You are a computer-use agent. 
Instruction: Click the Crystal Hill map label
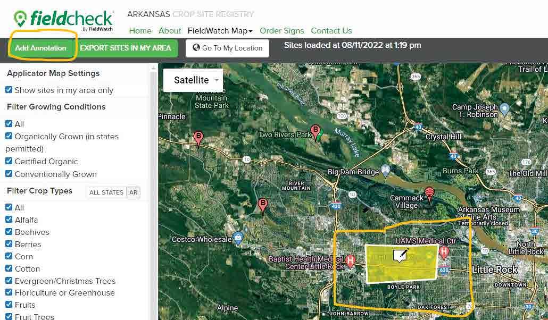click(444, 137)
